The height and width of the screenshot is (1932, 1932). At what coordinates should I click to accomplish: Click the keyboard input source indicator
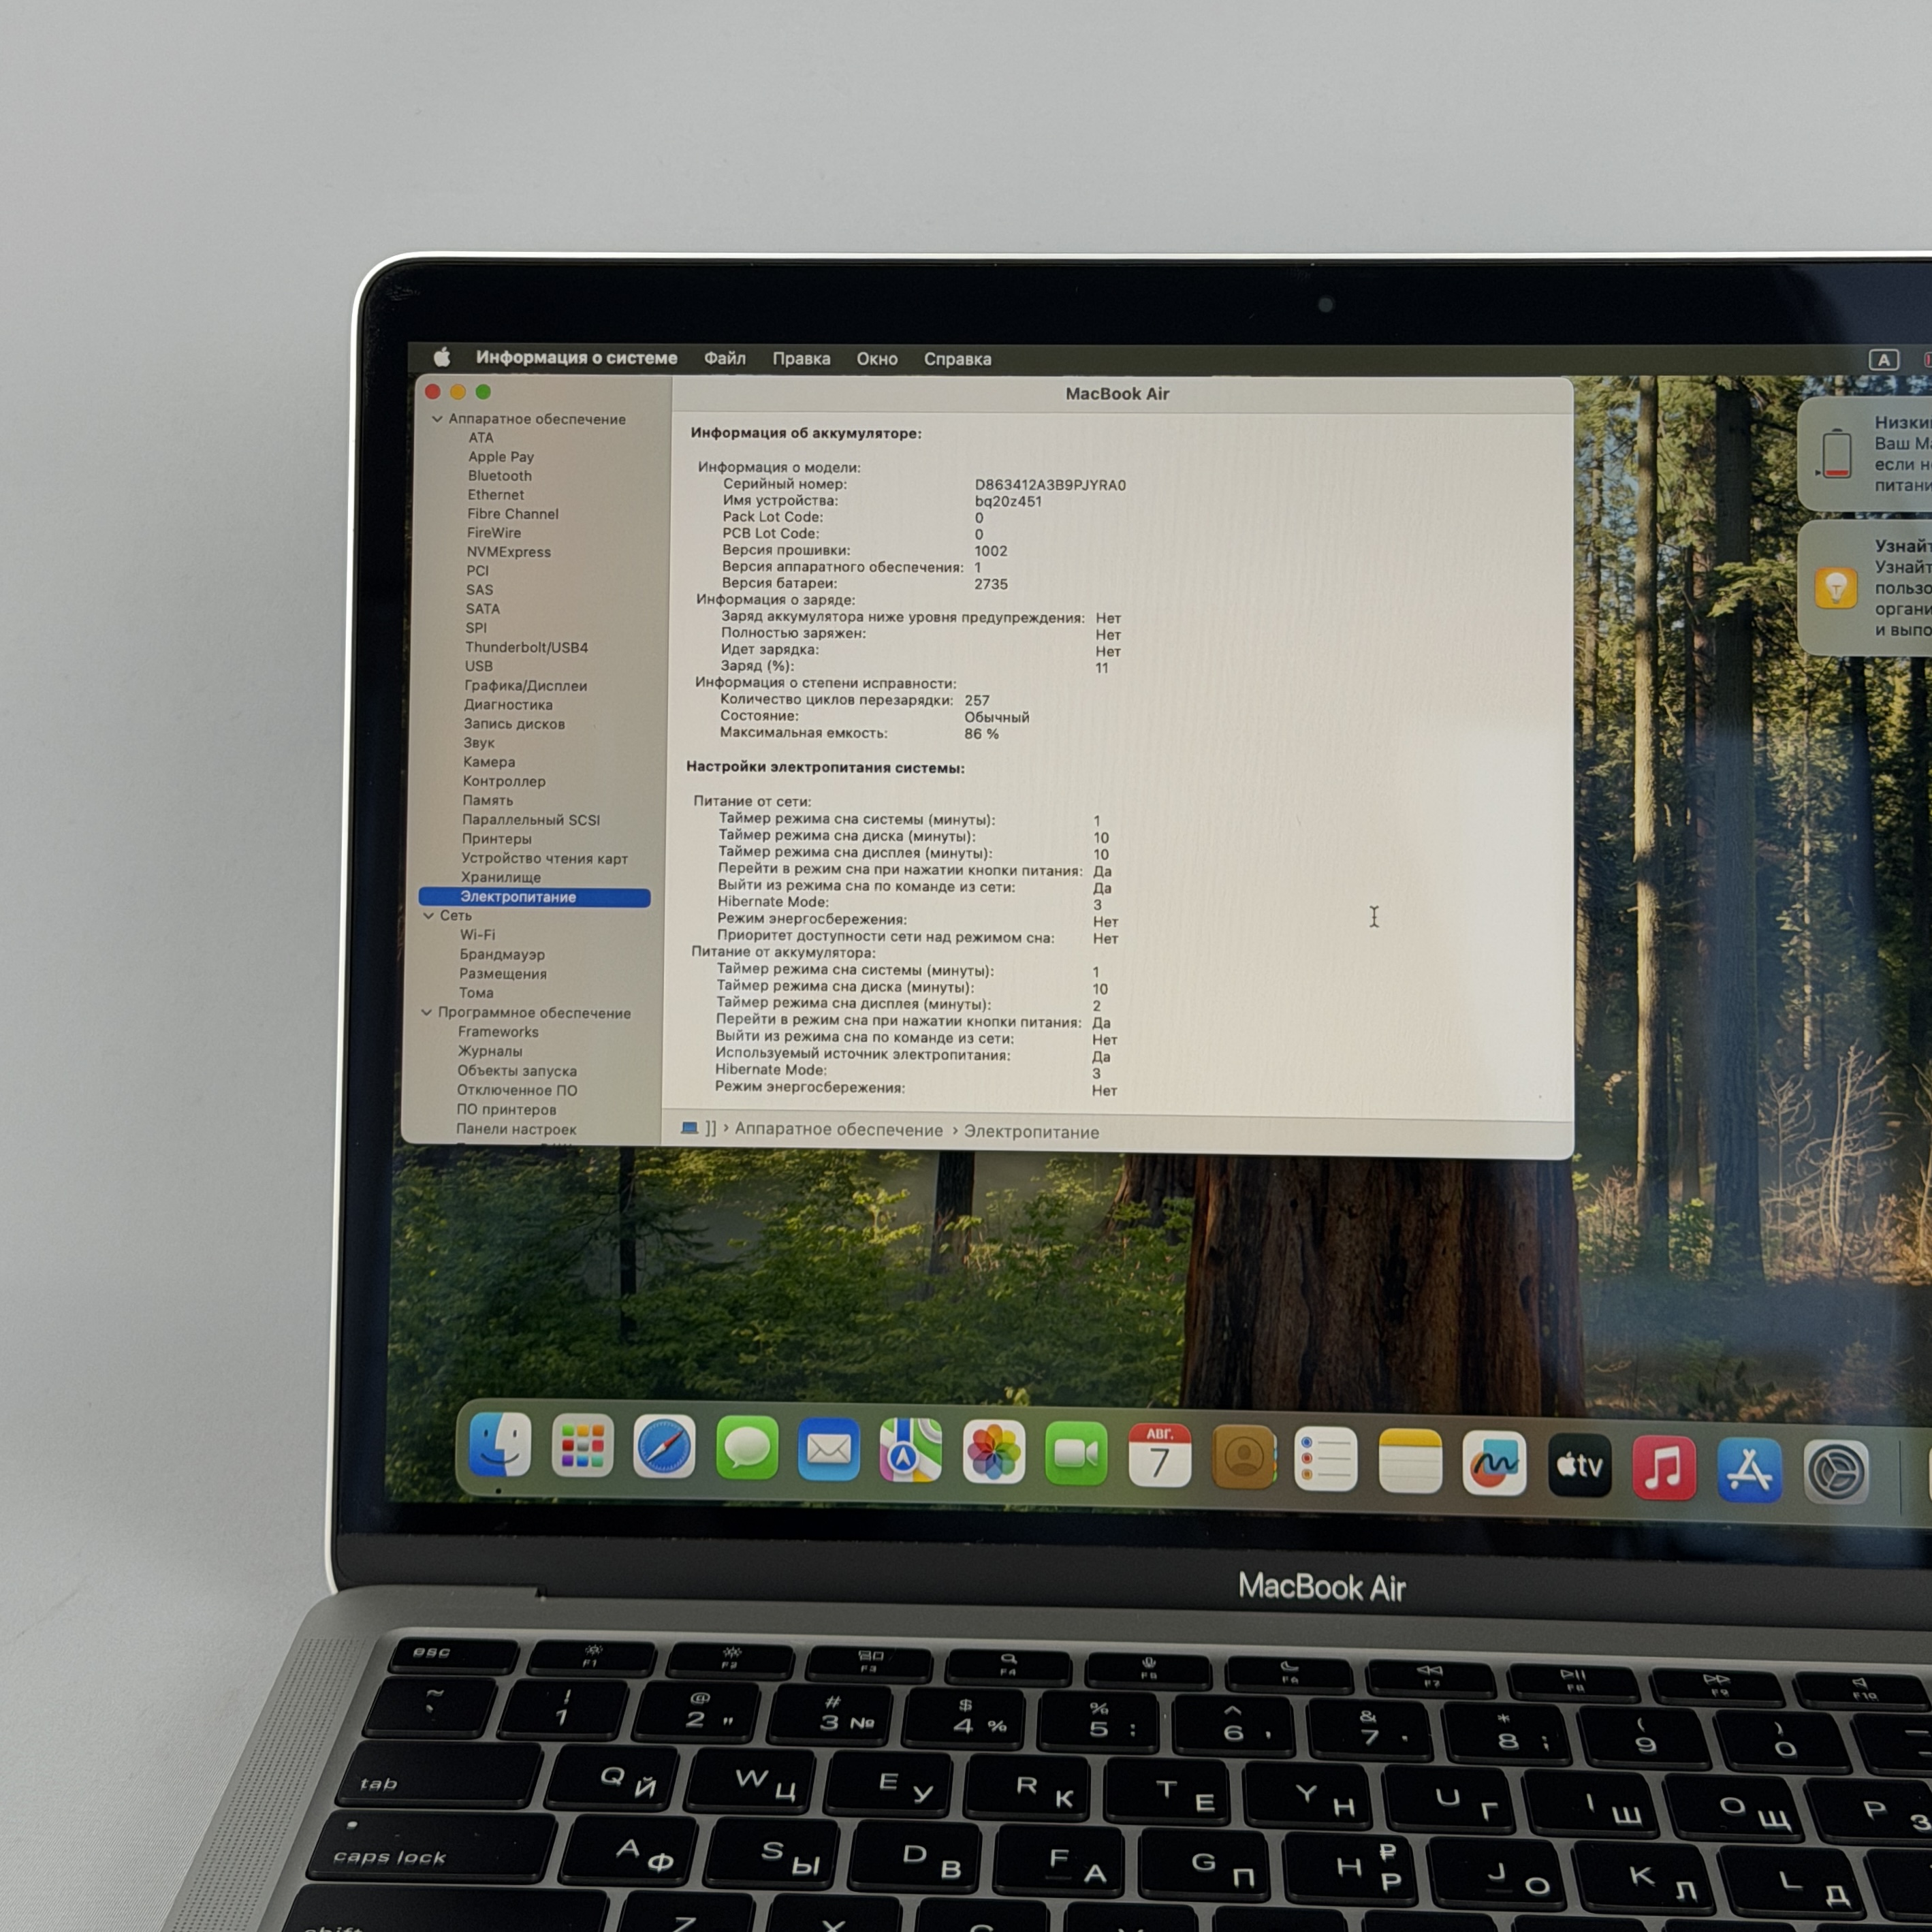click(1884, 360)
